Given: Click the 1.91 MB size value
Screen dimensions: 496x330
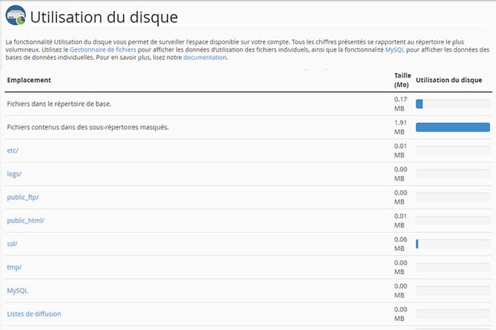Looking at the screenshot, I should tap(401, 127).
